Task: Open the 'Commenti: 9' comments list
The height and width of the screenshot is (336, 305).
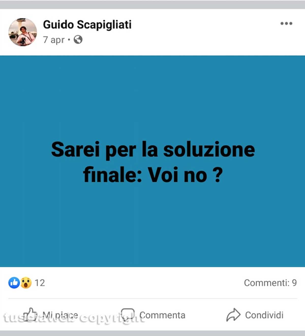Action: [x=270, y=283]
